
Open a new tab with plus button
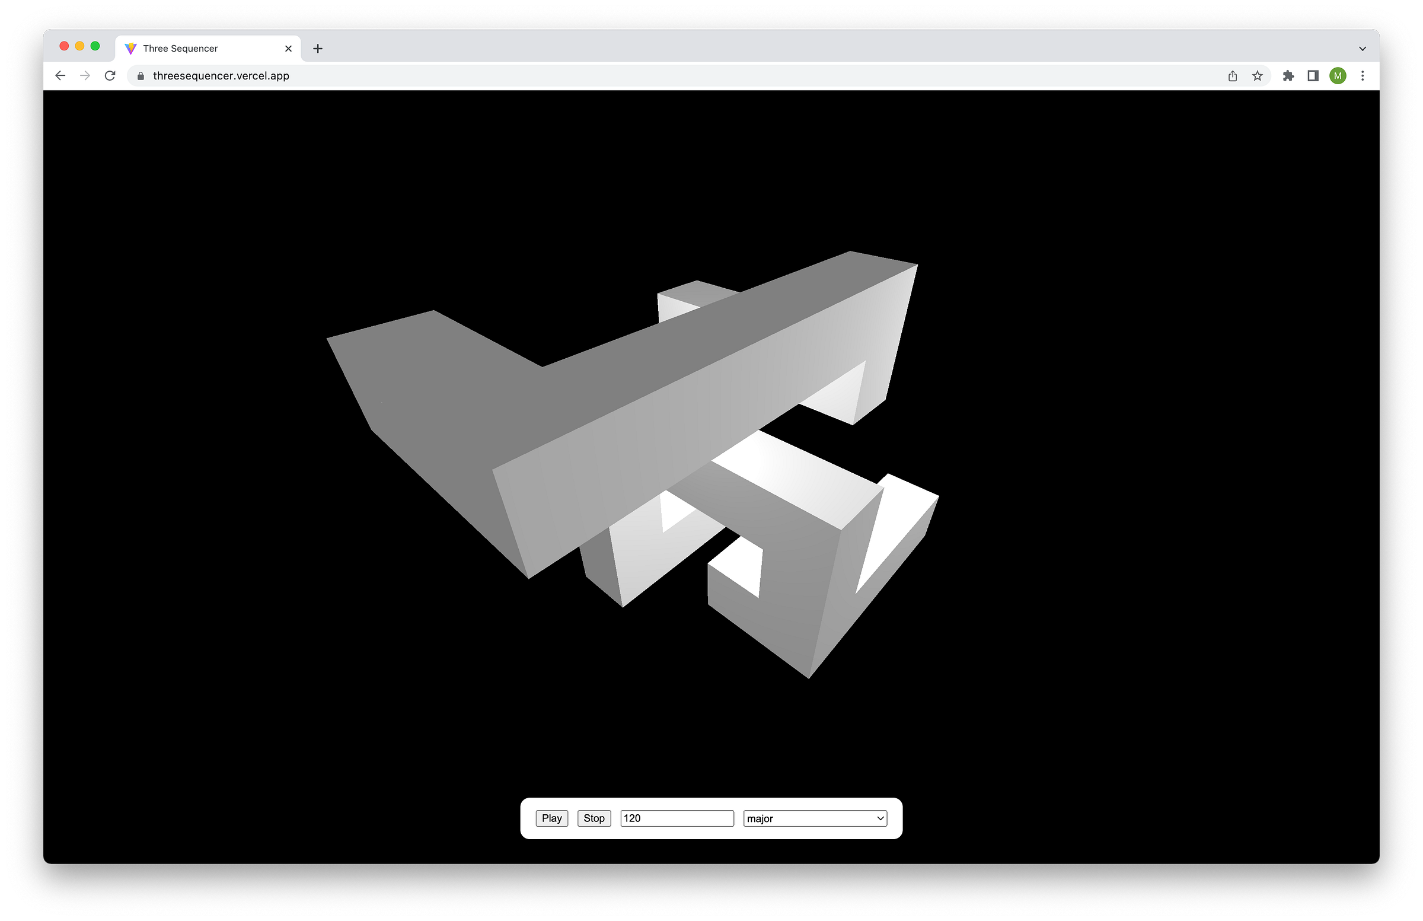pyautogui.click(x=318, y=49)
